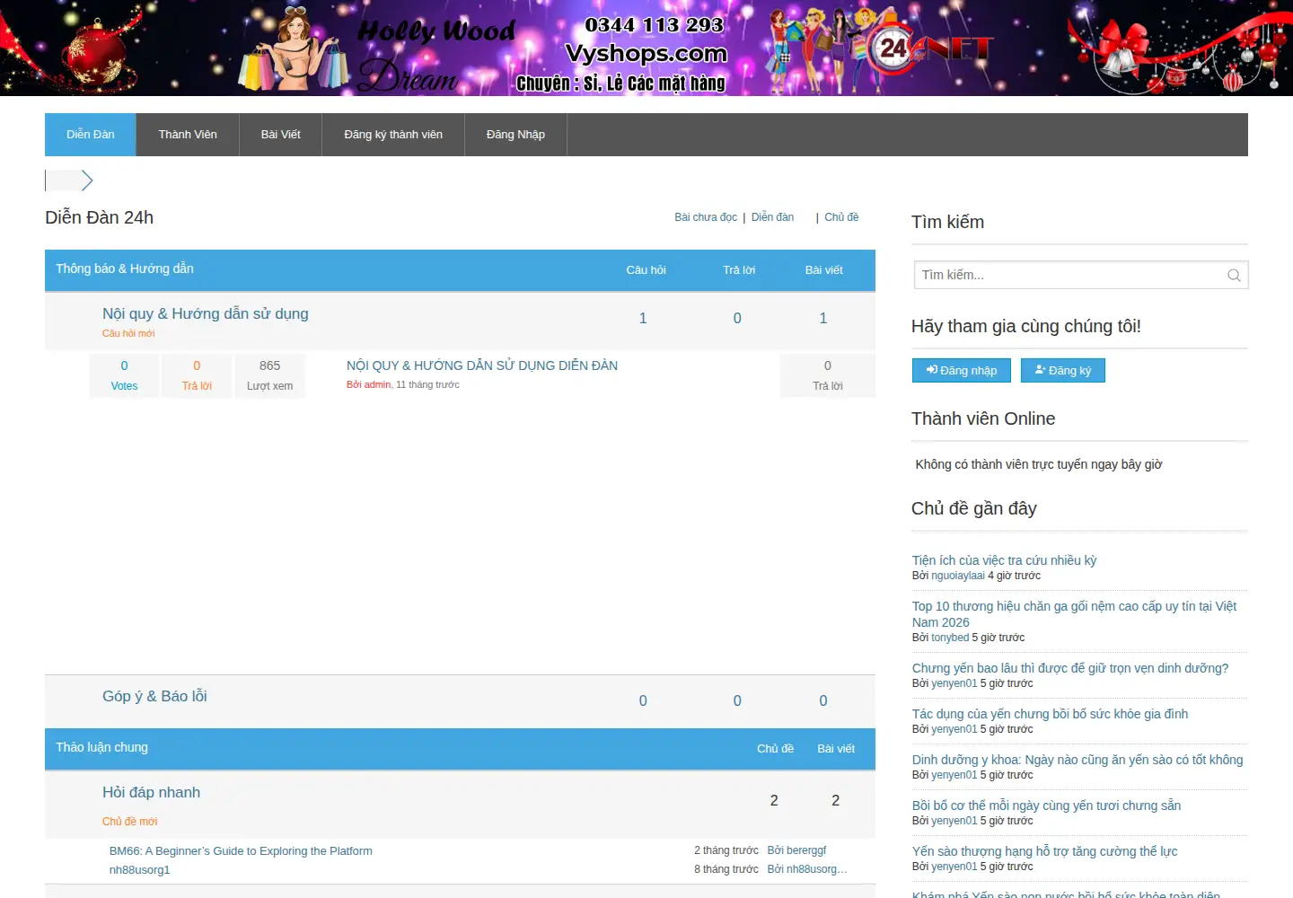Click the Chủ đề mới label

click(129, 822)
